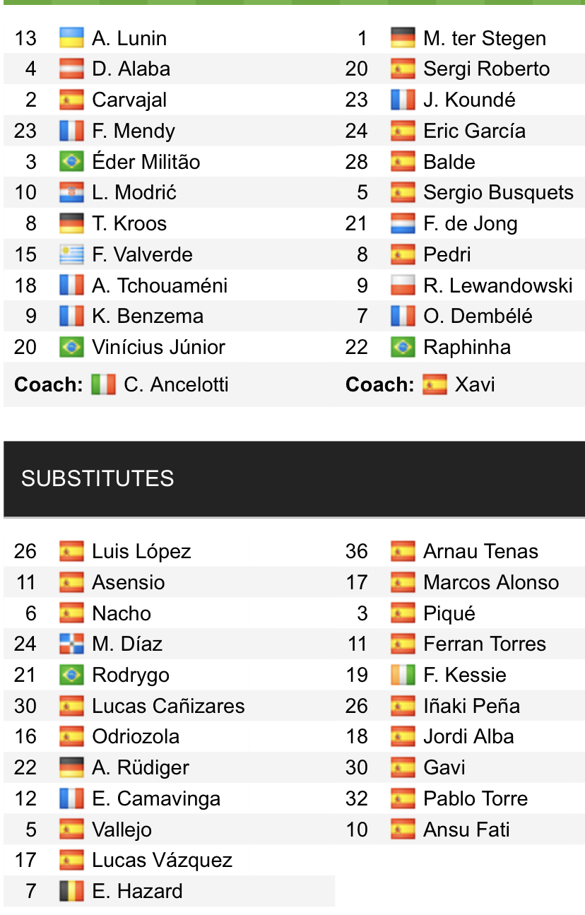Click shirt number 13 beside A. Lunin
The width and height of the screenshot is (585, 915).
(x=25, y=38)
